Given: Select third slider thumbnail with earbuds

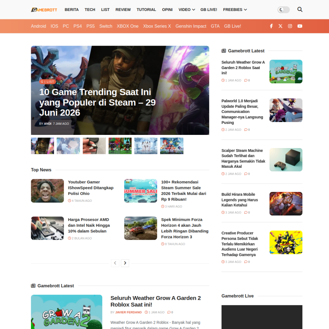Looking at the screenshot, I should click(x=94, y=146).
